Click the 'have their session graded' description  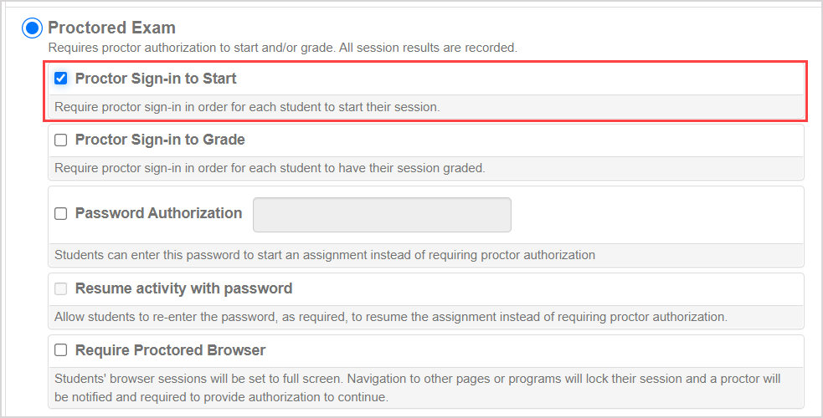270,168
